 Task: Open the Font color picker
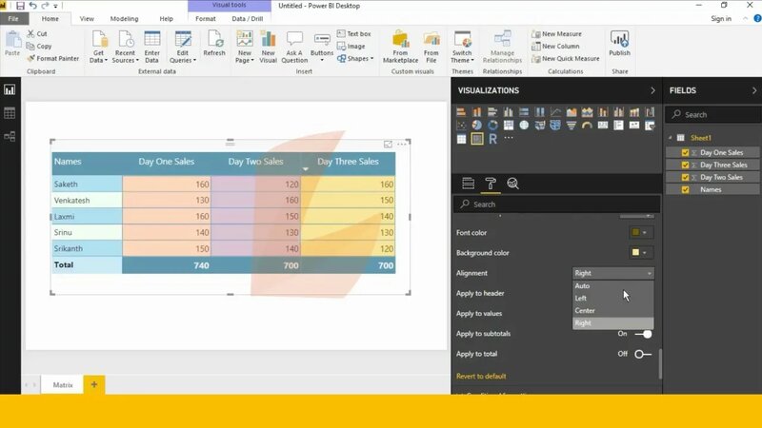(x=639, y=232)
